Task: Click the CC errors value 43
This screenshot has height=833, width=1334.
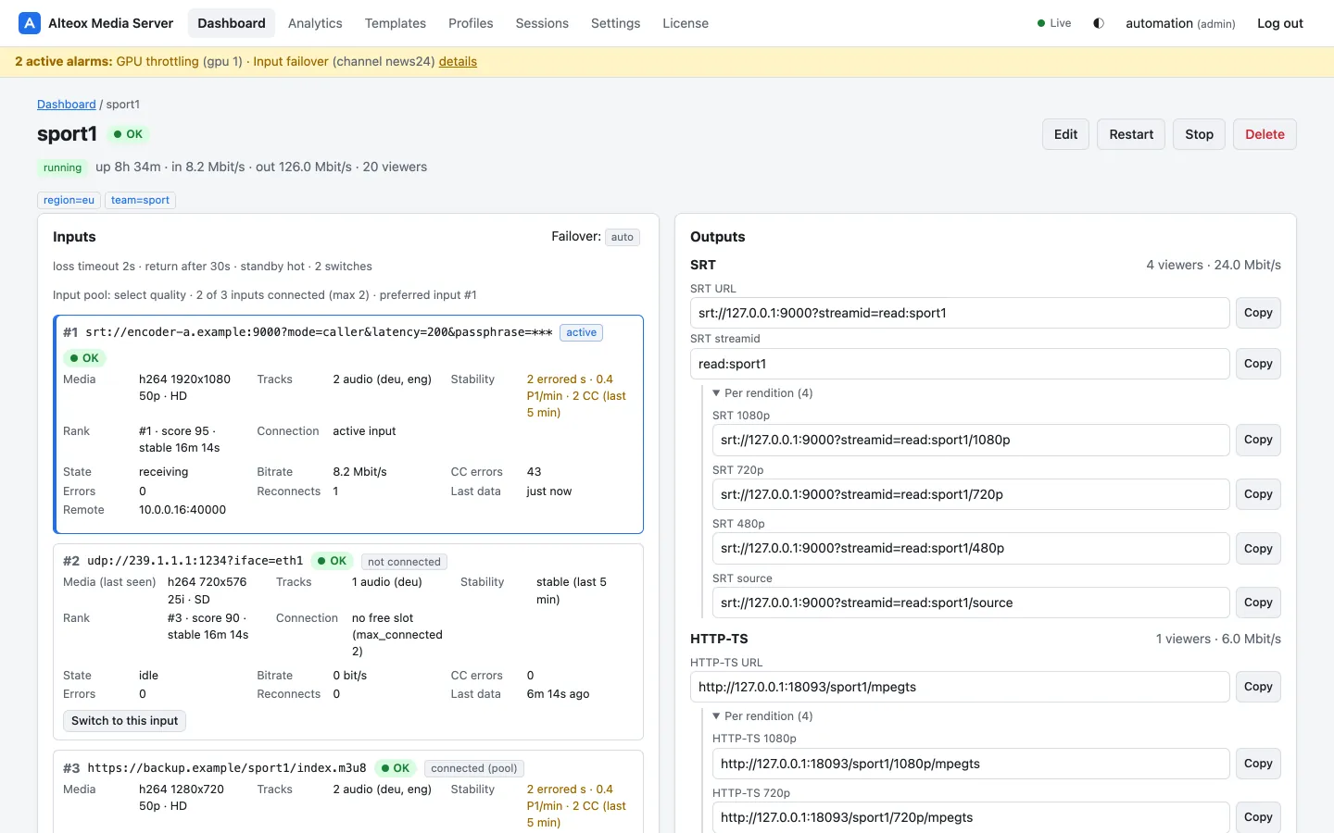Action: [534, 472]
